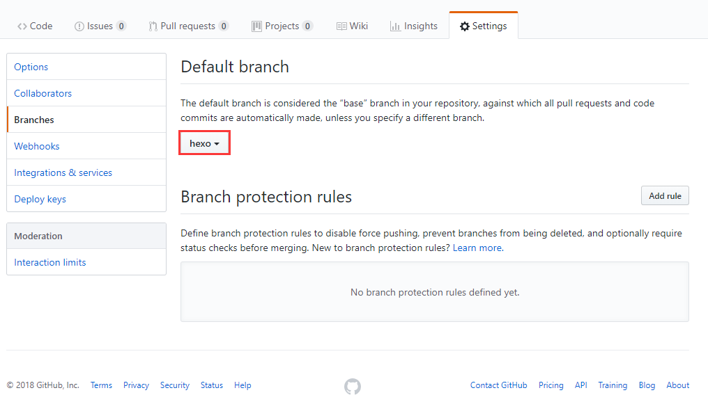This screenshot has height=411, width=708.
Task: Open the Pull requests tab
Action: coord(188,26)
